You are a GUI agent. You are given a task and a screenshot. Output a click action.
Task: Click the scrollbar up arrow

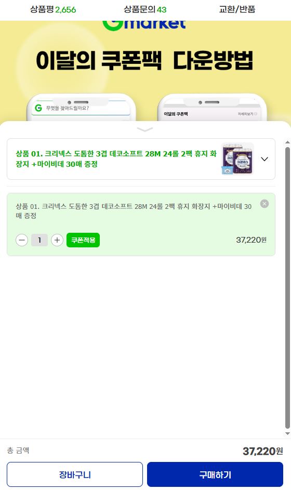point(287,142)
